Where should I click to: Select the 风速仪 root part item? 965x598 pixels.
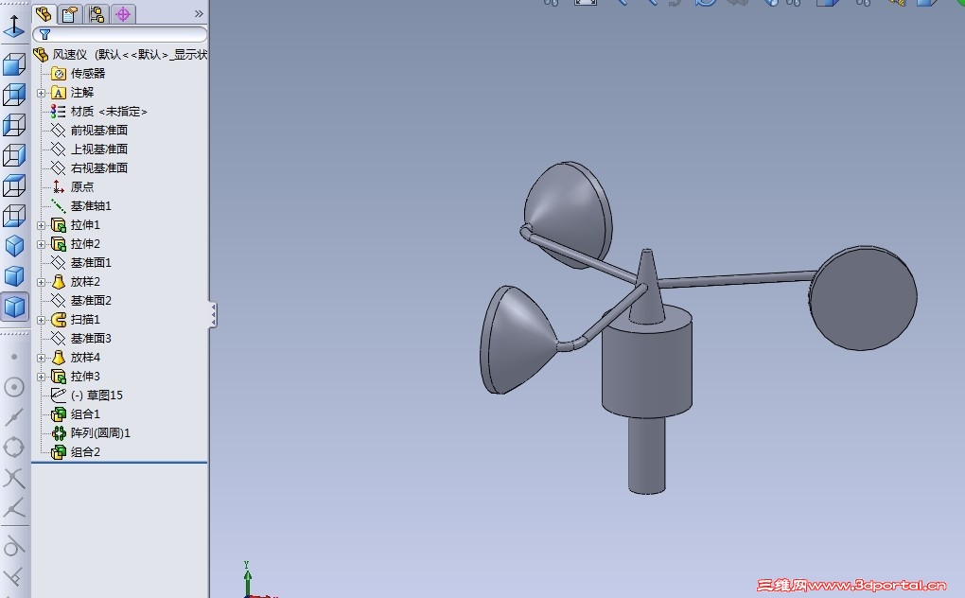121,55
